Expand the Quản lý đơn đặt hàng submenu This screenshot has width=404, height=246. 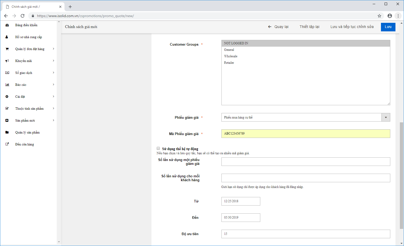click(x=54, y=49)
